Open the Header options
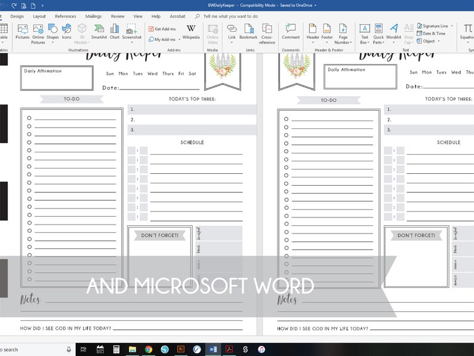This screenshot has width=474, height=356. [x=313, y=33]
